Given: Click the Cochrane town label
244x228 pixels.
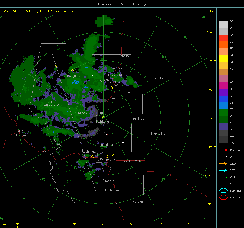Looking at the screenshot, I should [89, 152].
